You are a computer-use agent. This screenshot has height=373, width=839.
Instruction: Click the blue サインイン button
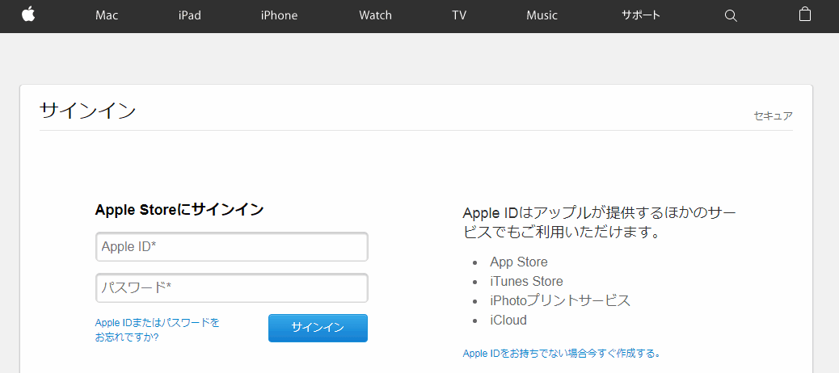[x=318, y=328]
